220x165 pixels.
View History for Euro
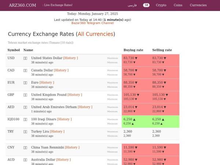[47, 82]
